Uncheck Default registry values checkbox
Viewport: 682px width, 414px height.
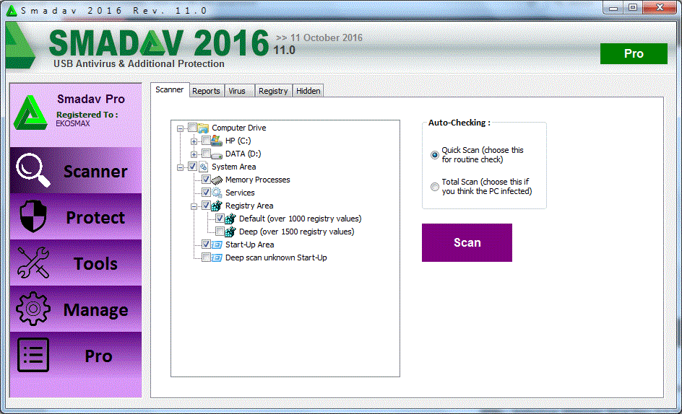(x=220, y=218)
